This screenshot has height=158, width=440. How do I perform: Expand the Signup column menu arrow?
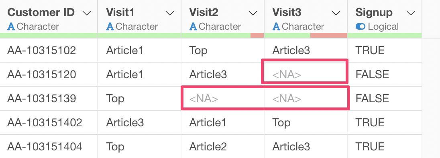(x=411, y=13)
